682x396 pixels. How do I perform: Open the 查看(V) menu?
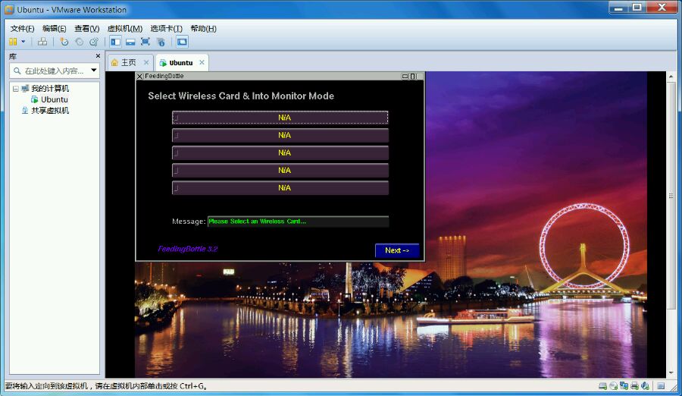tap(86, 28)
